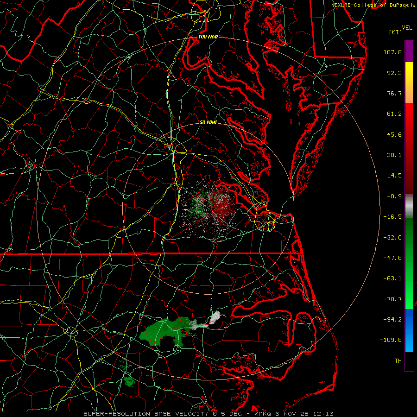Screen dimensions: 417x417
Task: Select the 107.8 value on velocity scale
Action: (x=392, y=52)
